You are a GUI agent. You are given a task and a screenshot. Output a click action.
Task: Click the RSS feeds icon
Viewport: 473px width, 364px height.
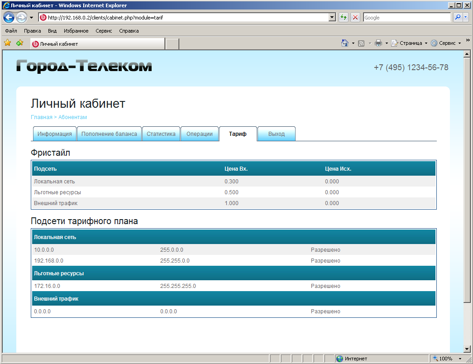tap(361, 43)
